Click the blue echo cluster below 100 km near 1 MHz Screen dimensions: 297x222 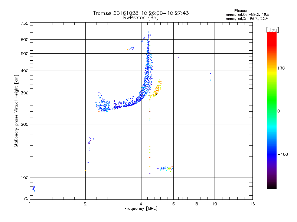point(34,189)
